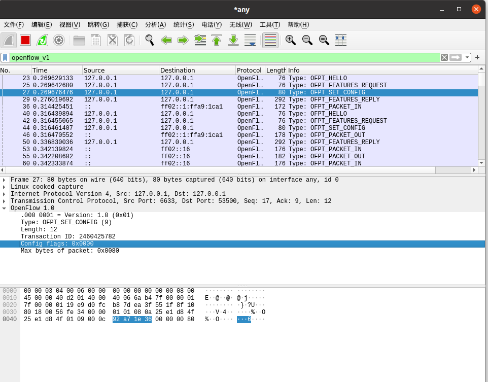Open display filter history dropdown arrow
This screenshot has height=382, width=488.
pyautogui.click(x=467, y=58)
